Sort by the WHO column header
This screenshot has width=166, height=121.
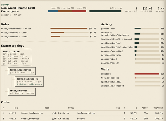(x=16, y=108)
